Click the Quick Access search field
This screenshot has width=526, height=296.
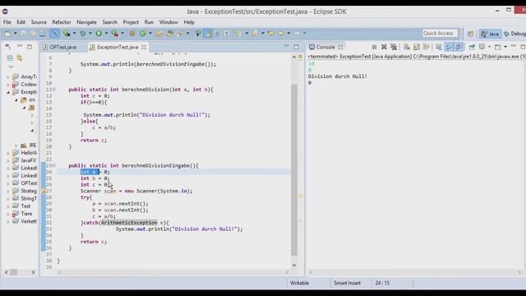click(440, 33)
